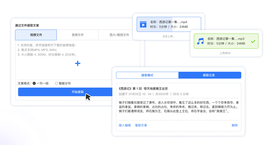Click the upload drop area instructions text
The height and width of the screenshot is (145, 275).
47,50
